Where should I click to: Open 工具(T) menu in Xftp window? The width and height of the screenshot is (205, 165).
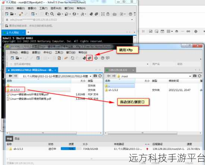click(59, 53)
